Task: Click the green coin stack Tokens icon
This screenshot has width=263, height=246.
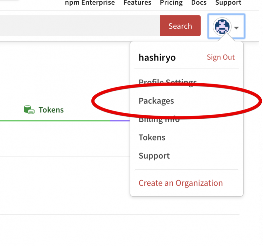Action: tap(29, 110)
